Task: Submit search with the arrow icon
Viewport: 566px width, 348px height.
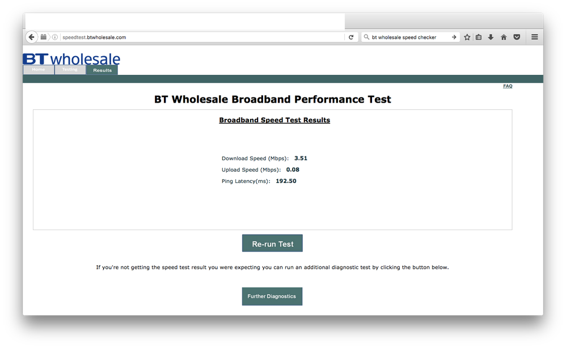Action: click(x=454, y=37)
